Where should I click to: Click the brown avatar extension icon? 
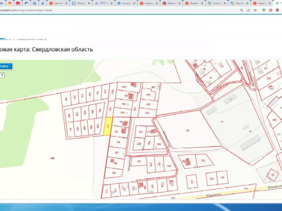coord(277,10)
